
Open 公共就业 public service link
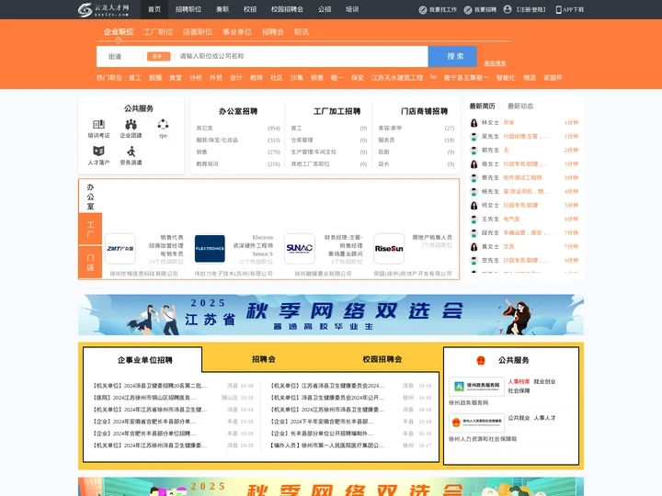coord(519,418)
